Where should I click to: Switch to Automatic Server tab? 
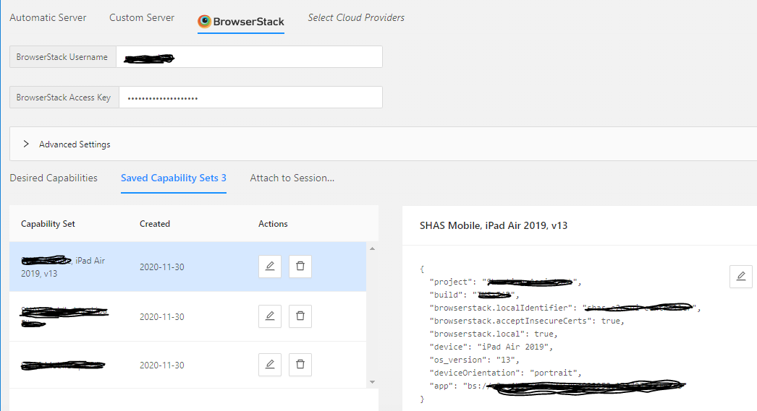(48, 18)
